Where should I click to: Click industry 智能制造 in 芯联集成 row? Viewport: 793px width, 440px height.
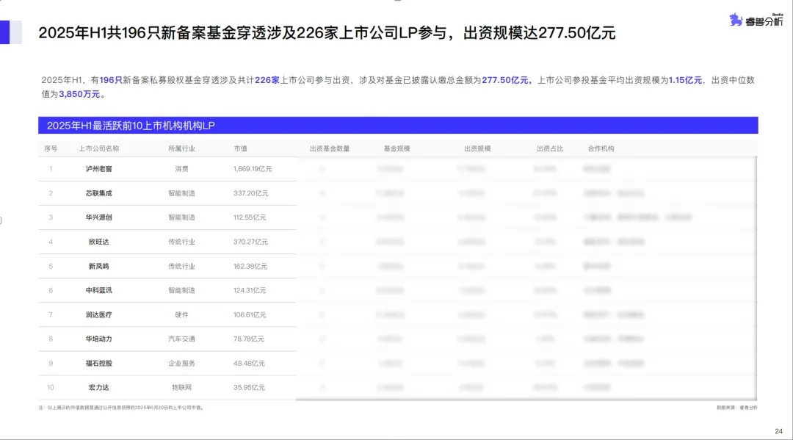(x=181, y=193)
